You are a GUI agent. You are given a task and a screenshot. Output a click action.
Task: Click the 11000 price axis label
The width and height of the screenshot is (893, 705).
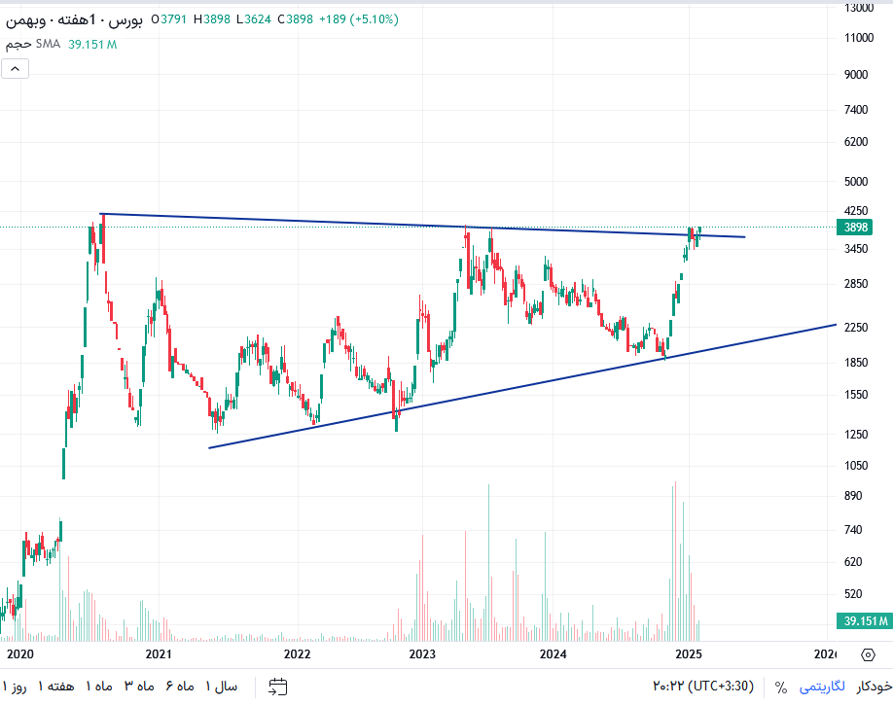point(859,38)
